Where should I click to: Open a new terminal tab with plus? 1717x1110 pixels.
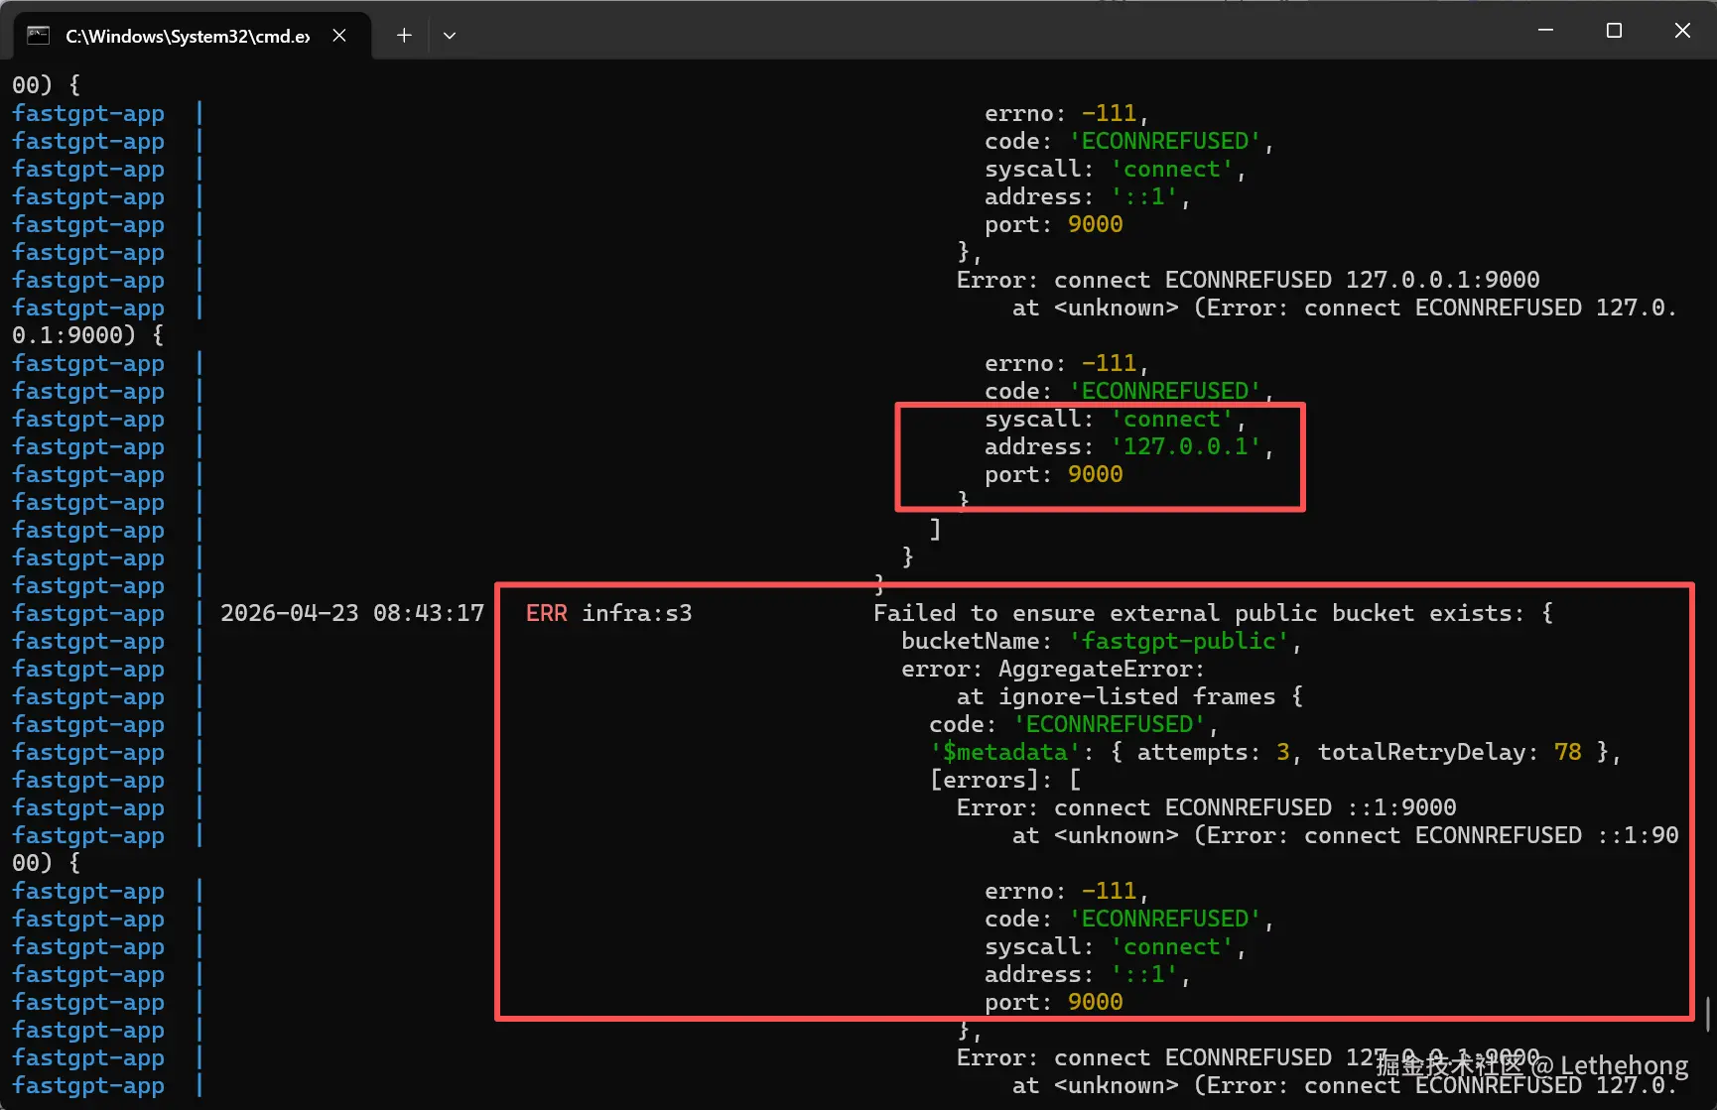pyautogui.click(x=404, y=36)
